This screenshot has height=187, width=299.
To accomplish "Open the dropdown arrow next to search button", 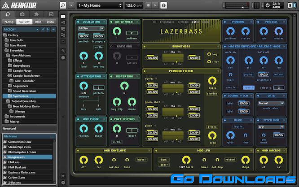I will pos(71,5).
